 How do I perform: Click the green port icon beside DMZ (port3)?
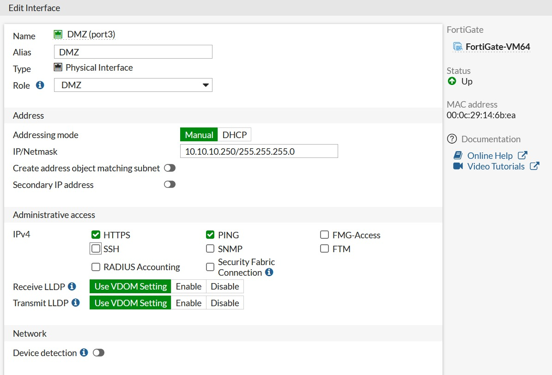tap(58, 34)
